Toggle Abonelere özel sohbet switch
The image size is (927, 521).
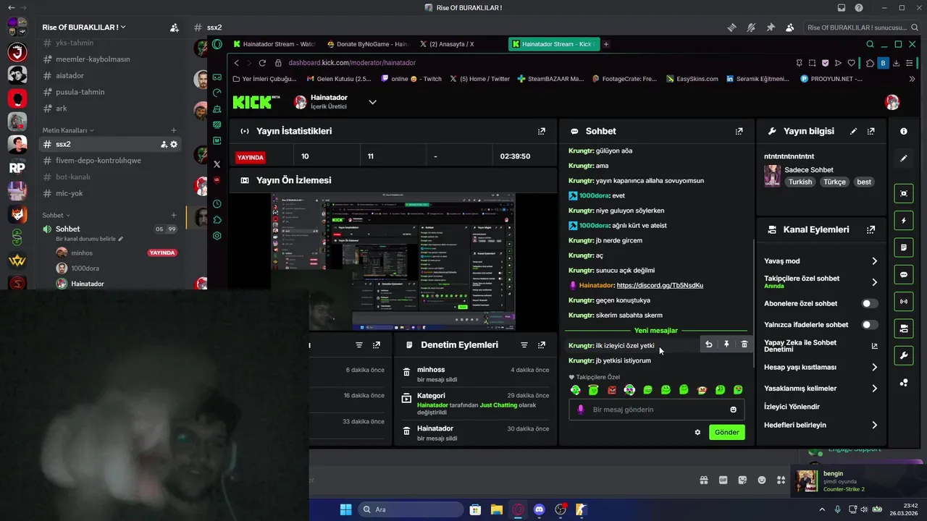pos(870,303)
